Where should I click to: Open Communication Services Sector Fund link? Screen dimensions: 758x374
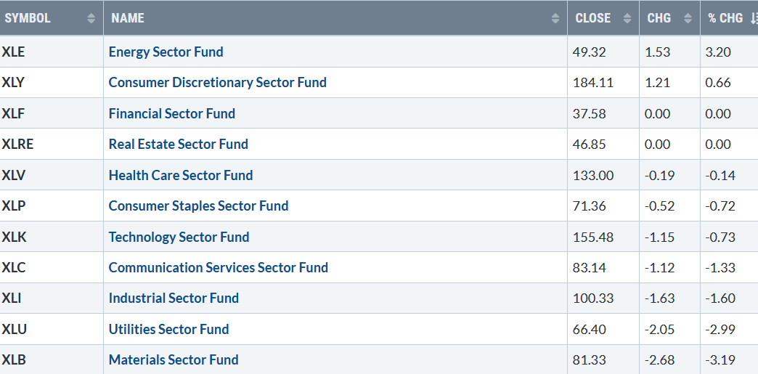(218, 267)
